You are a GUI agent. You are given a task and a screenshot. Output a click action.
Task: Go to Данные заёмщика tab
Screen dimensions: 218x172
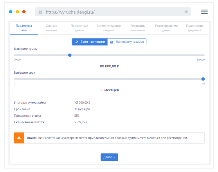coord(52,28)
